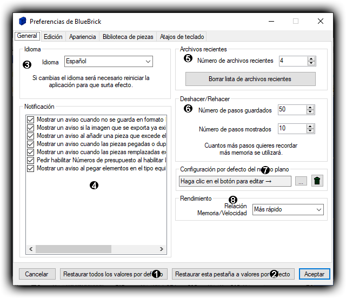Screen dimensions: 346x298
Task: Toggle warning for replaced pieces
Action: [x=30, y=152]
